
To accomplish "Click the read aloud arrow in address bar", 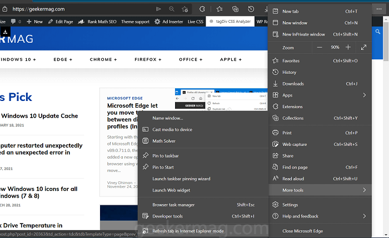I will coord(158,9).
